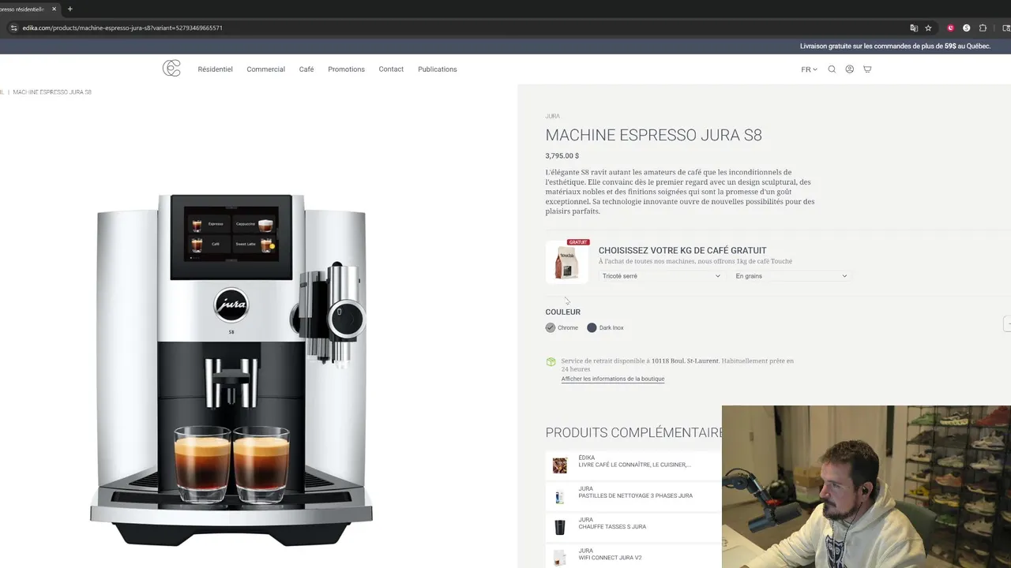Open the FR language selector
The image size is (1011, 568).
tap(809, 69)
